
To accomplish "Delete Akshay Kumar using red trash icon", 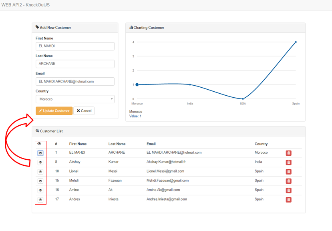I will click(x=288, y=162).
